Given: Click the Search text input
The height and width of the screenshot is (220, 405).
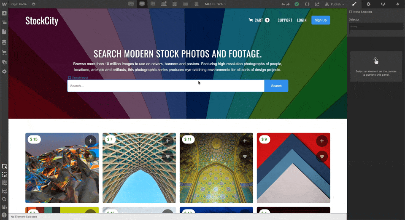Looking at the screenshot, I should pos(166,86).
